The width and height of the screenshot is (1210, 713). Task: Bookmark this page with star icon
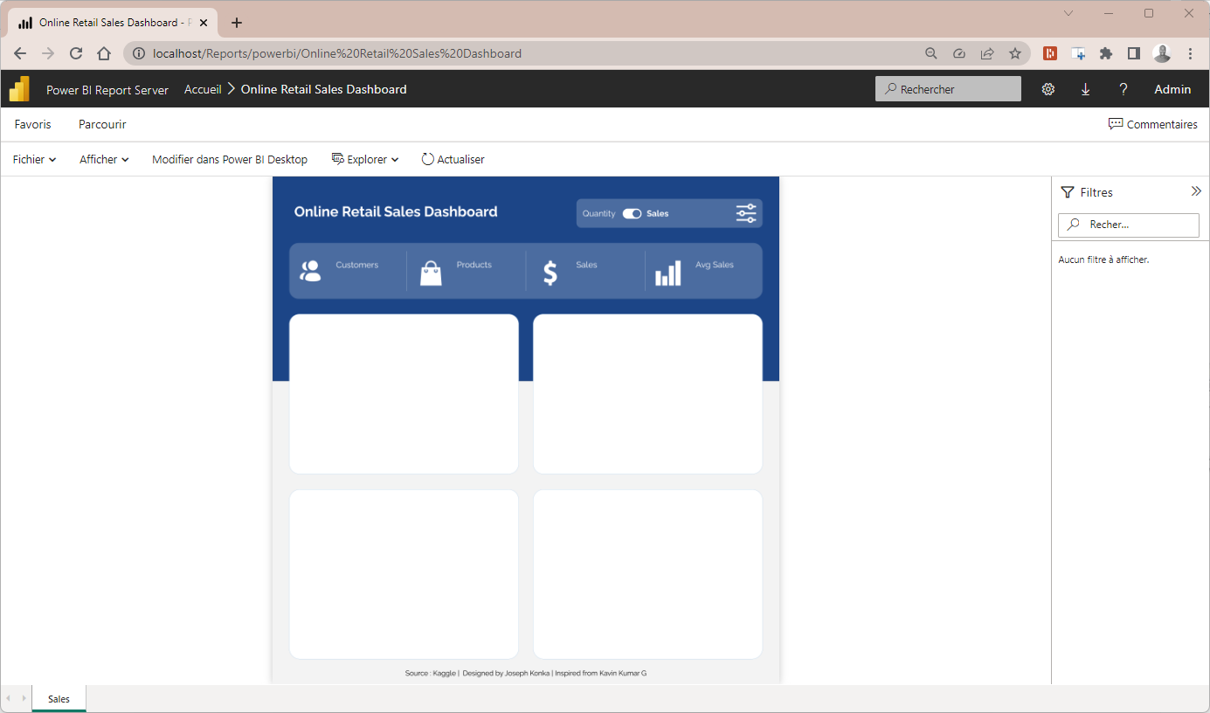click(x=1014, y=53)
